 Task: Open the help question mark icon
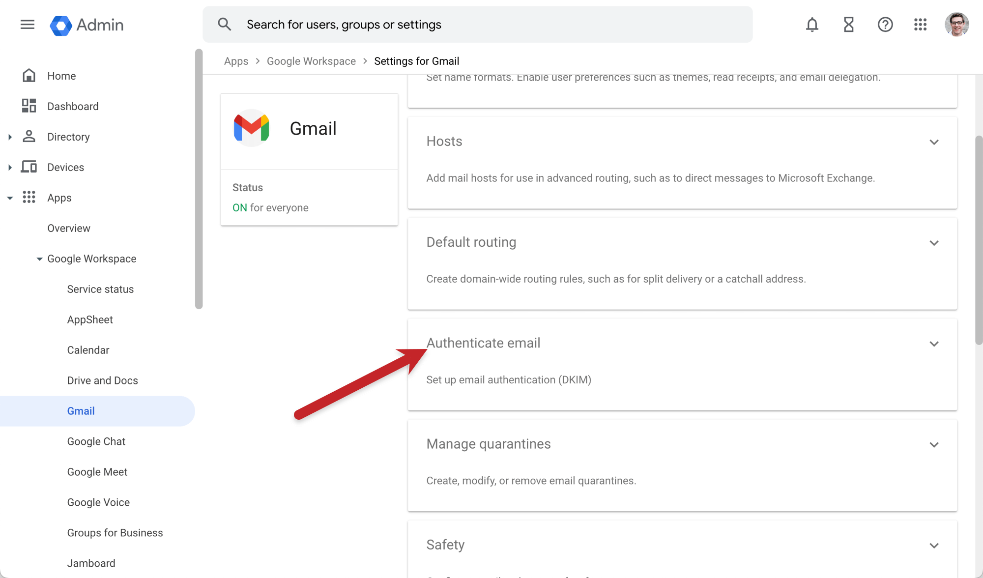885,25
